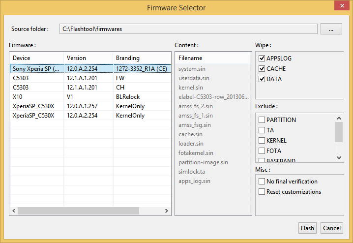Screen dimensions: 353x243
Task: Click loader.sin in Content list
Action: (x=191, y=144)
